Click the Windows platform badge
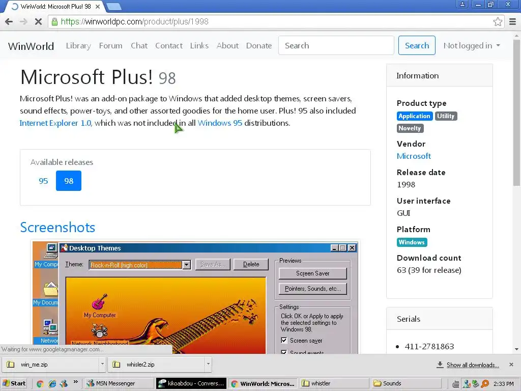The height and width of the screenshot is (391, 521). (412, 242)
